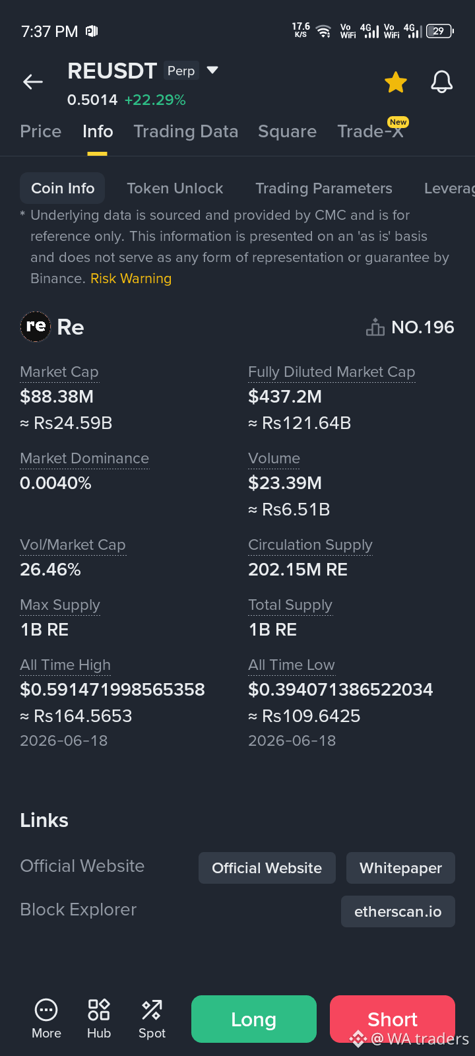Select the Token Unlock sub-tab
Viewport: 475px width, 1056px height.
pyautogui.click(x=175, y=188)
